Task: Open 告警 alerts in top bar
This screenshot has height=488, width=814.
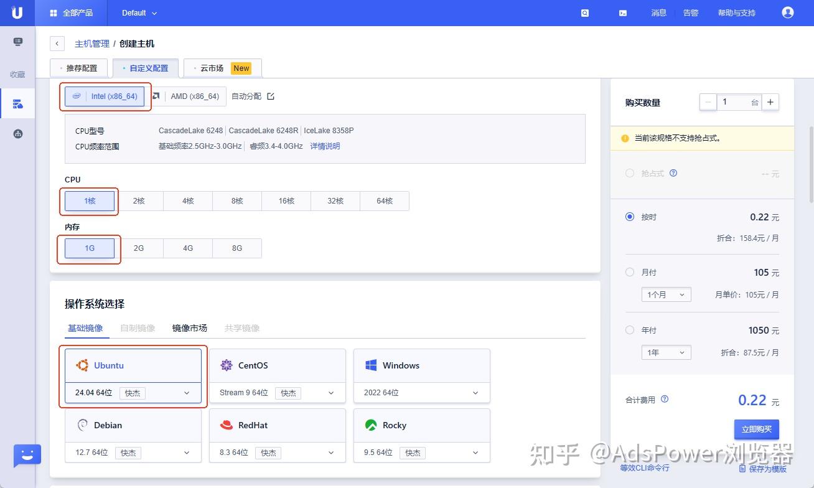Action: tap(691, 13)
